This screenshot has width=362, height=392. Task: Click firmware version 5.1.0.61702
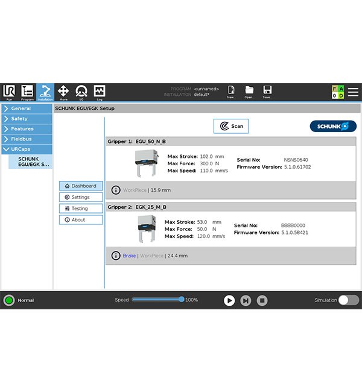[x=297, y=166]
